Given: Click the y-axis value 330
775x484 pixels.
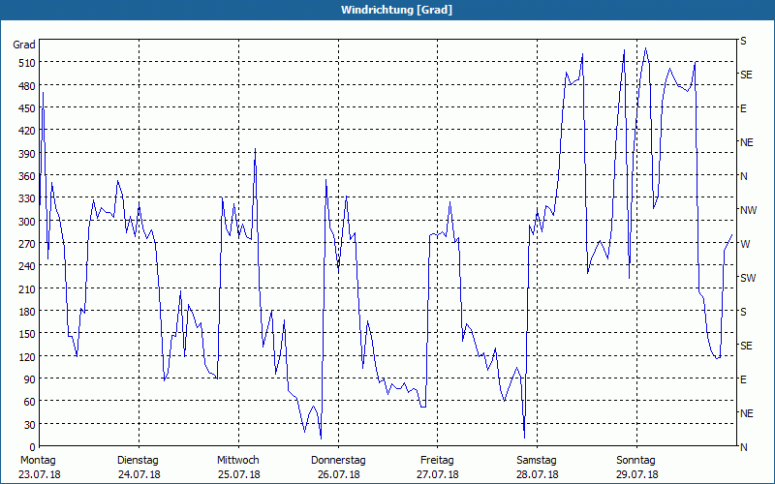Looking at the screenshot, I should pos(27,198).
